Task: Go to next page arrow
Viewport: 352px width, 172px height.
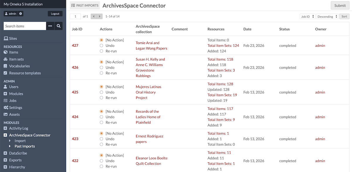Action: 100,16
